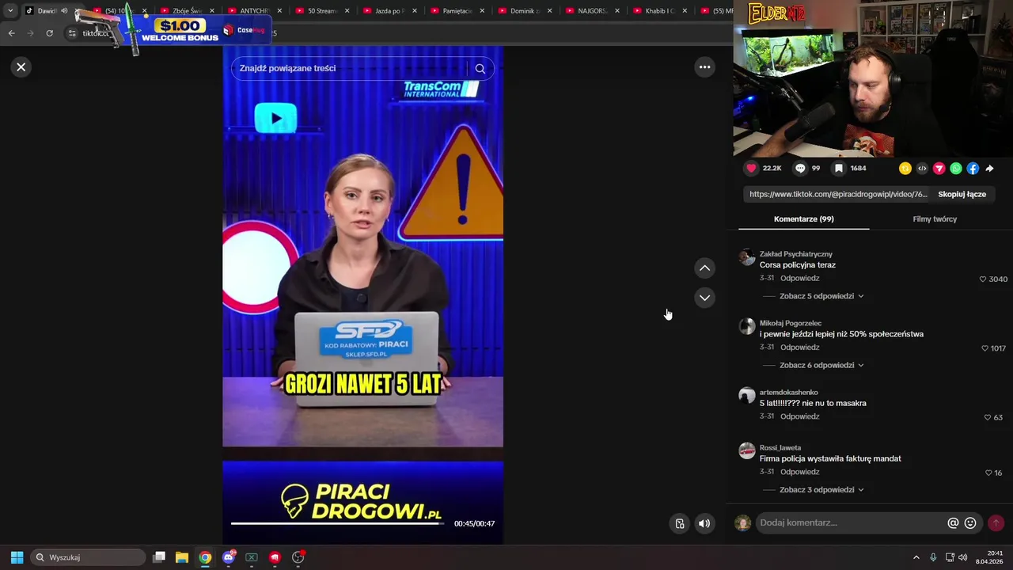Open artemdokashenko's avatar

pos(747,395)
